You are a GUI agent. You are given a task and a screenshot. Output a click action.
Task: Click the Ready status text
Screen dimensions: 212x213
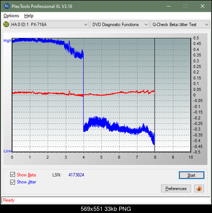click(8, 200)
